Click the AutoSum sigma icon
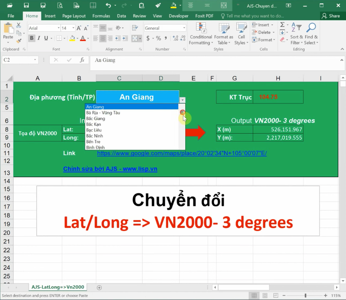 (x=282, y=25)
